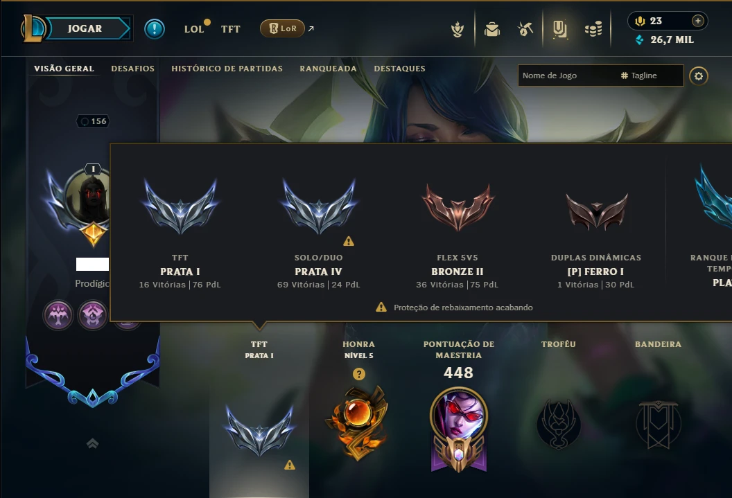
Task: Open the blue exclamation notification icon
Action: pos(154,29)
